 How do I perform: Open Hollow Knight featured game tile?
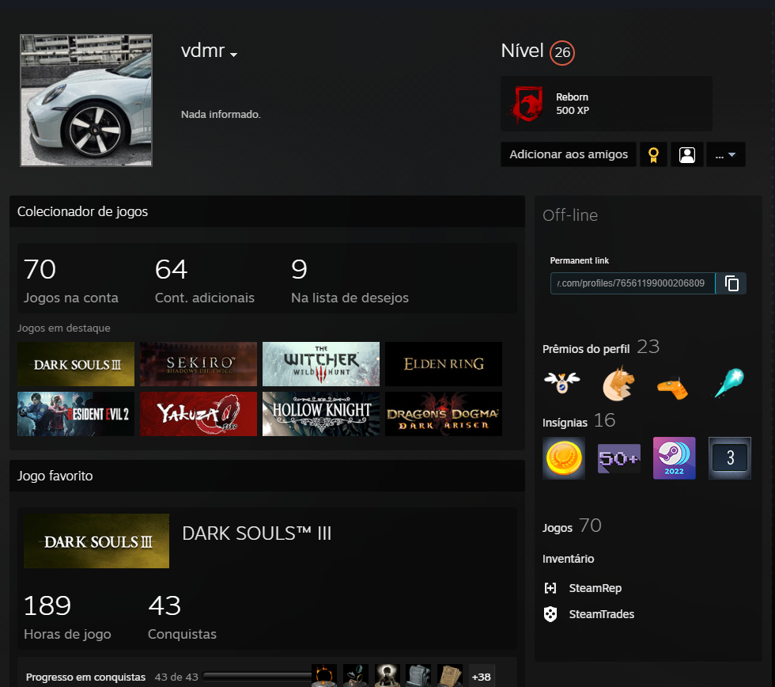point(321,414)
